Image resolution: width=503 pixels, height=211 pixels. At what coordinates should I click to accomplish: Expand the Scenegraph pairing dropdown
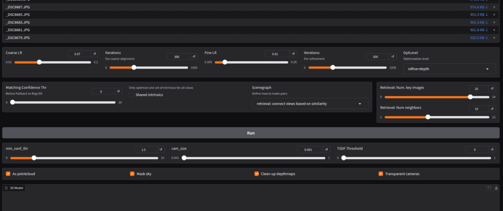pyautogui.click(x=309, y=104)
